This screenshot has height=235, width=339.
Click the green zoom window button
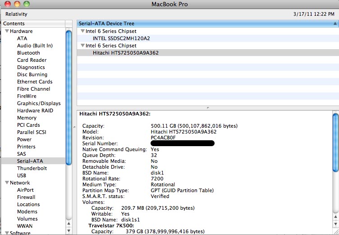click(x=27, y=4)
